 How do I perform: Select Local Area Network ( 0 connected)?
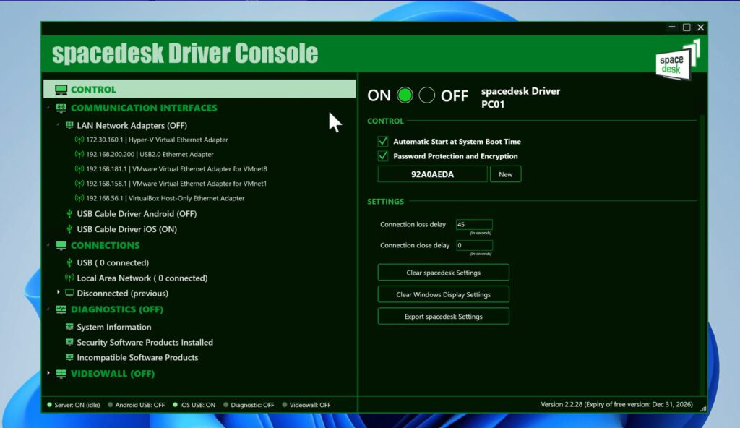click(x=142, y=278)
